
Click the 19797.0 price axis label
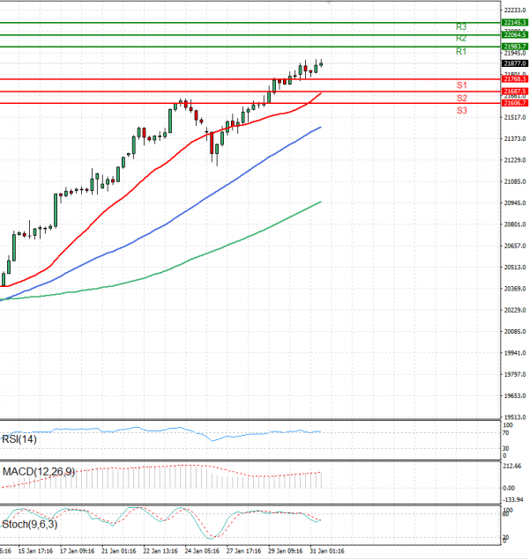pos(515,374)
